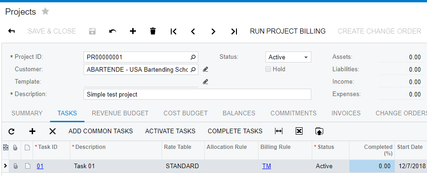Image resolution: width=427 pixels, height=176 pixels.
Task: Click Activate Tasks button
Action: [x=170, y=131]
